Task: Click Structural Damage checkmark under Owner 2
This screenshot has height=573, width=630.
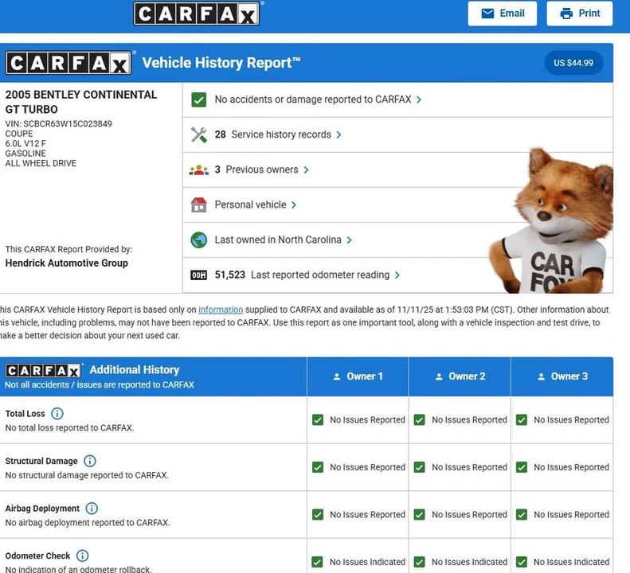Action: (x=420, y=467)
